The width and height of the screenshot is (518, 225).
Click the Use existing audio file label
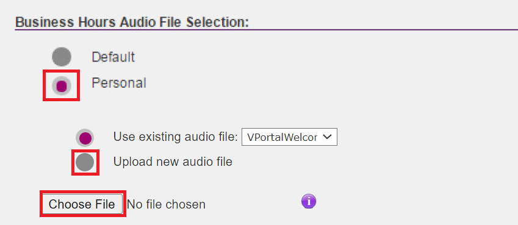click(x=176, y=137)
